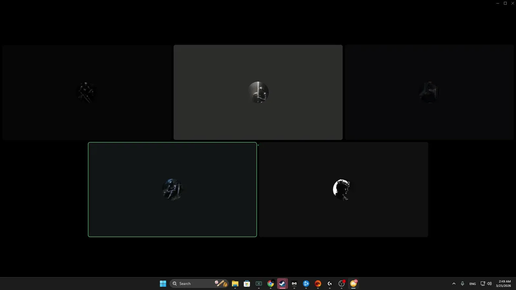Select the participant tile with white silhouette avatar
Viewport: 516px width, 290px height.
pos(343,189)
